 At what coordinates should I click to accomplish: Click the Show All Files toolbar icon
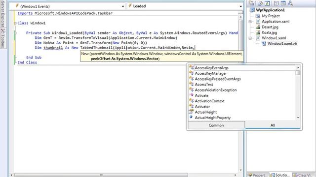pyautogui.click(x=260, y=3)
